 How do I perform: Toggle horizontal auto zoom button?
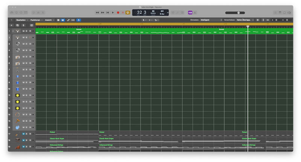tap(268, 20)
